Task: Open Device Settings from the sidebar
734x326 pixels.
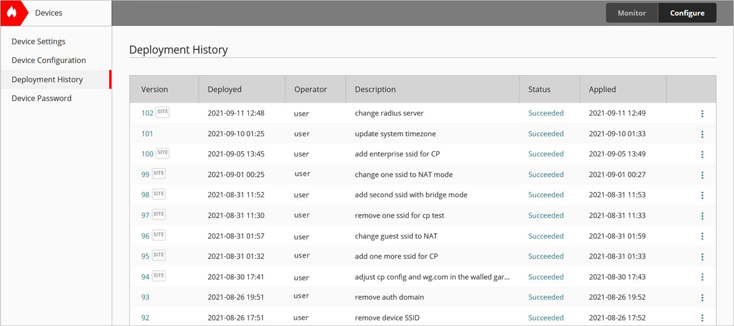Action: coord(38,41)
